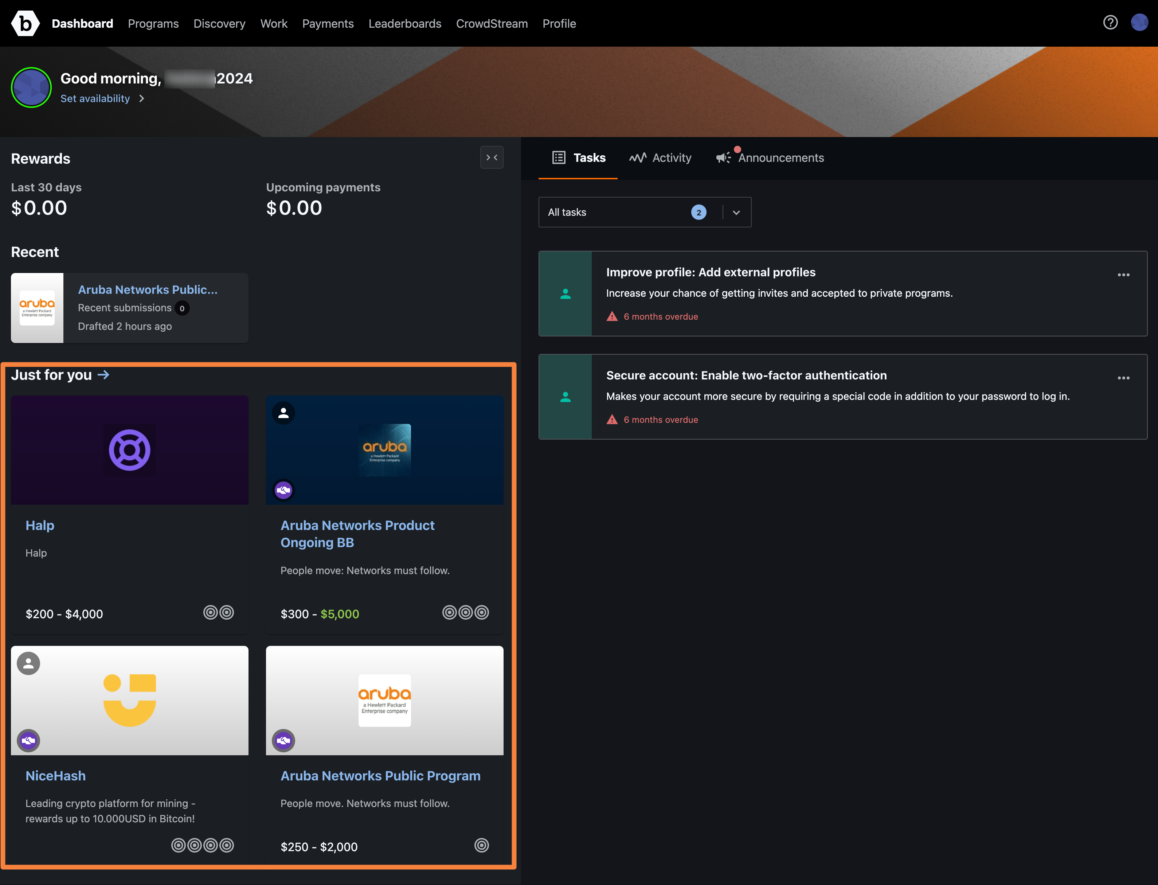Click the person icon on Secure account task
Image resolution: width=1158 pixels, height=885 pixels.
click(x=565, y=397)
